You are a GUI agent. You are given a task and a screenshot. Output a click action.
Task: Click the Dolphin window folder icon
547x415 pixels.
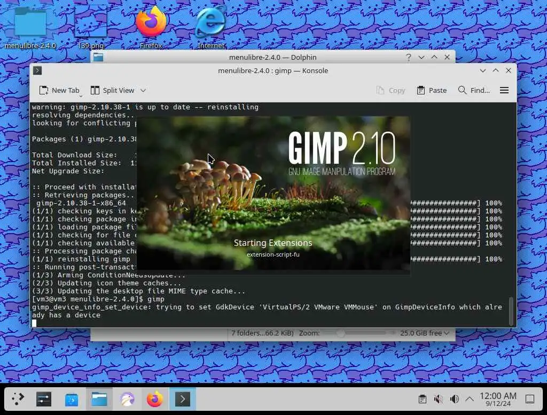98,57
